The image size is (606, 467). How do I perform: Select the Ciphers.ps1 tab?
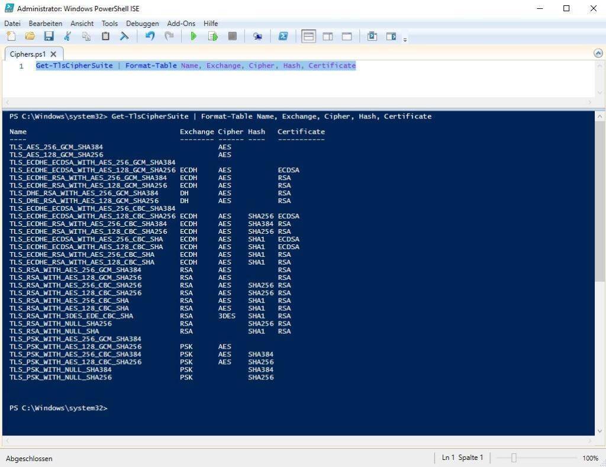[27, 54]
